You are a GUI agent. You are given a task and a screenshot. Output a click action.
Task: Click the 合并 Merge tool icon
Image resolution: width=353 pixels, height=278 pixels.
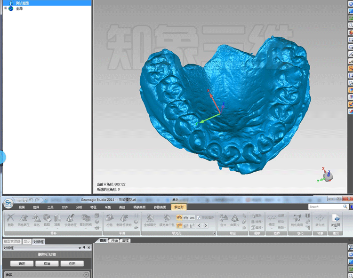point(223,220)
